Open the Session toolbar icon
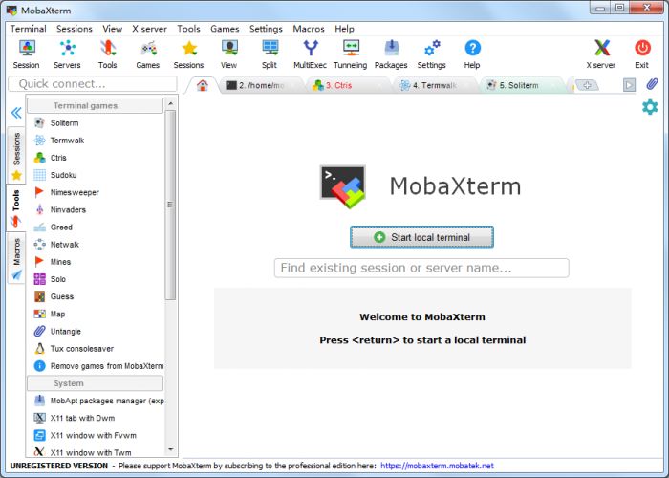 27,54
